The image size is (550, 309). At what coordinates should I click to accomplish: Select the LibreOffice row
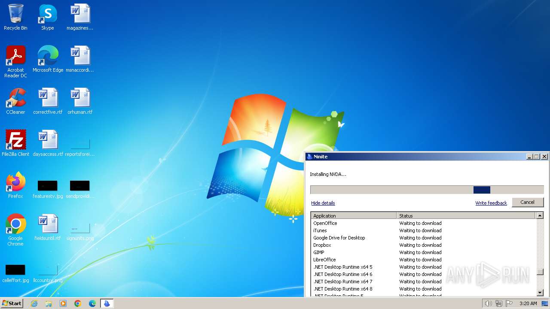tap(423, 260)
